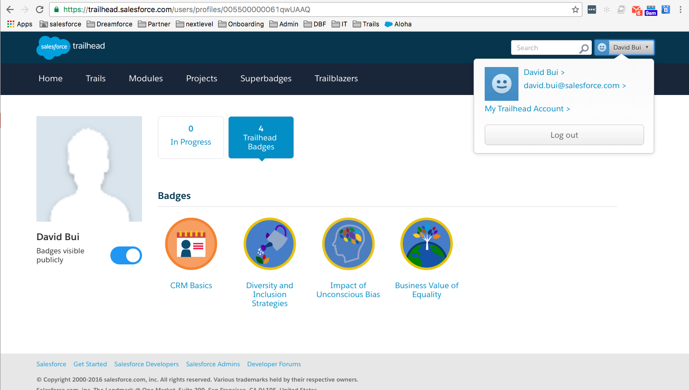Click the Get Started footer link
The image size is (689, 390).
coord(90,364)
